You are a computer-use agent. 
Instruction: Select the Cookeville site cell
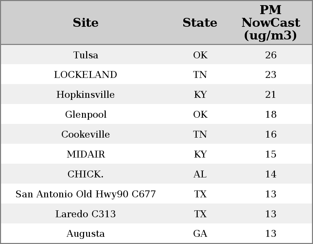(86, 134)
